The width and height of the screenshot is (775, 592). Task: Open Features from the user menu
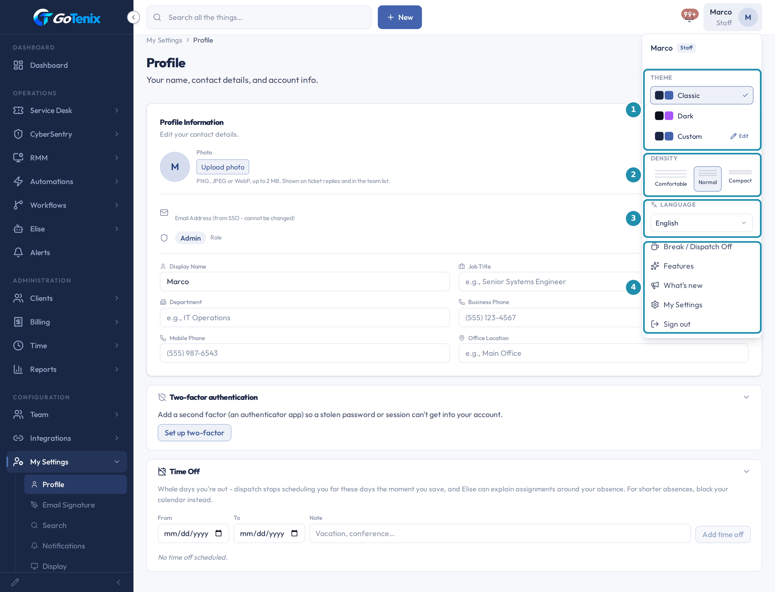click(x=701, y=266)
